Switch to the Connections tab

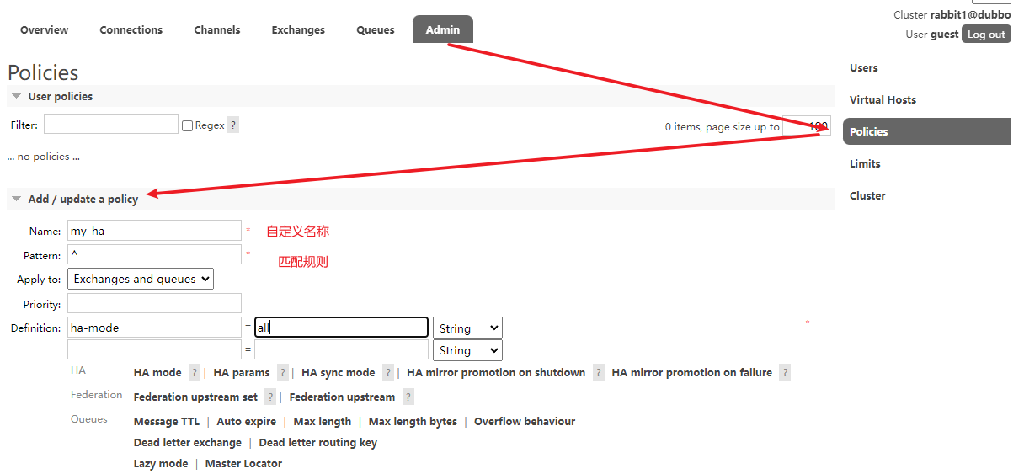coord(131,29)
